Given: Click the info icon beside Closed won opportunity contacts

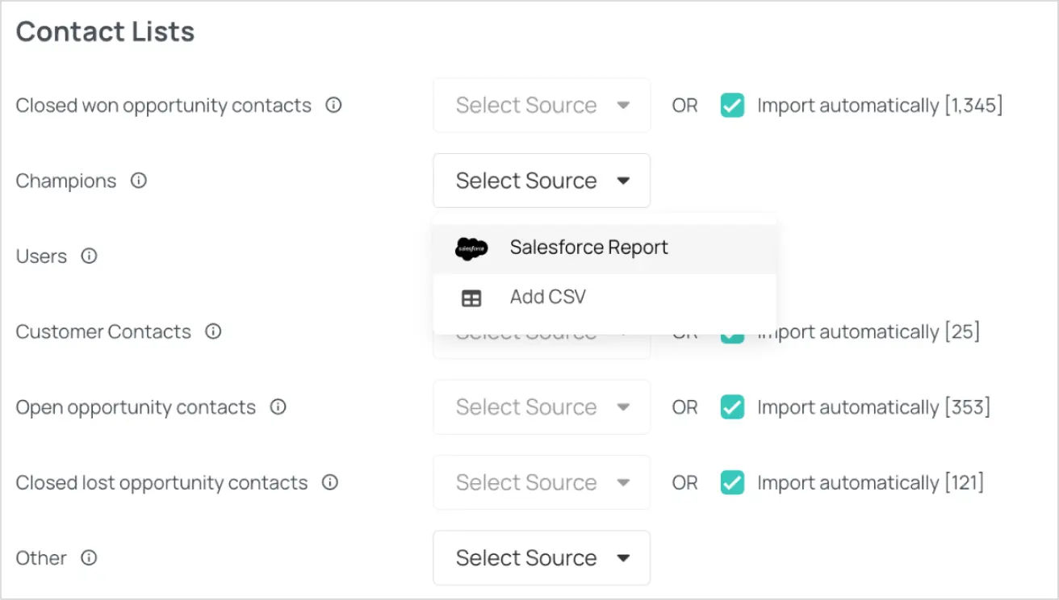Looking at the screenshot, I should pyautogui.click(x=333, y=106).
